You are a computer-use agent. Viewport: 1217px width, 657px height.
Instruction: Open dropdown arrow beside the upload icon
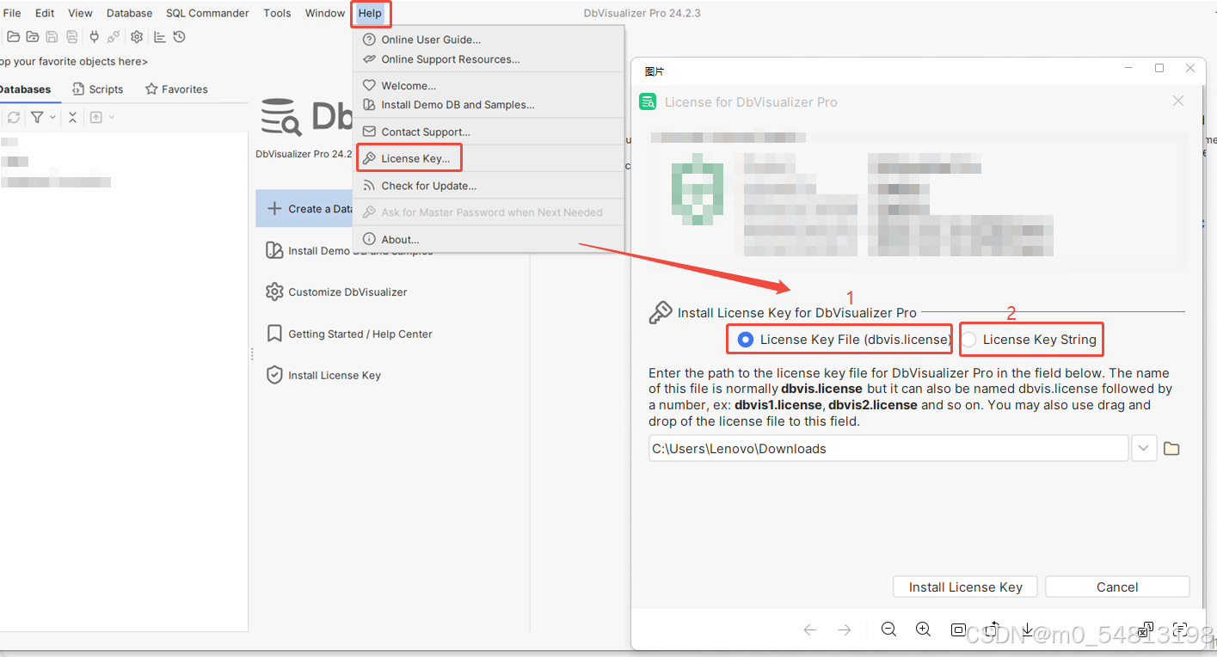coord(112,117)
